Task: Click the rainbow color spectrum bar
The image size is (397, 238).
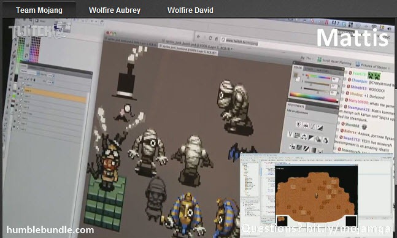Action: [314, 98]
